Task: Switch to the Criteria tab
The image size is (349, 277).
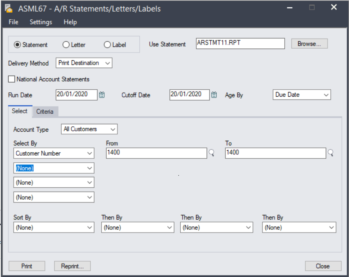Action: (x=45, y=112)
